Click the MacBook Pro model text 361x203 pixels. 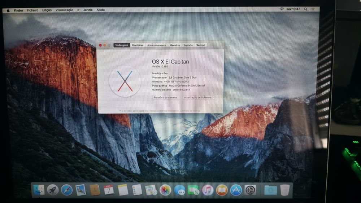[160, 73]
